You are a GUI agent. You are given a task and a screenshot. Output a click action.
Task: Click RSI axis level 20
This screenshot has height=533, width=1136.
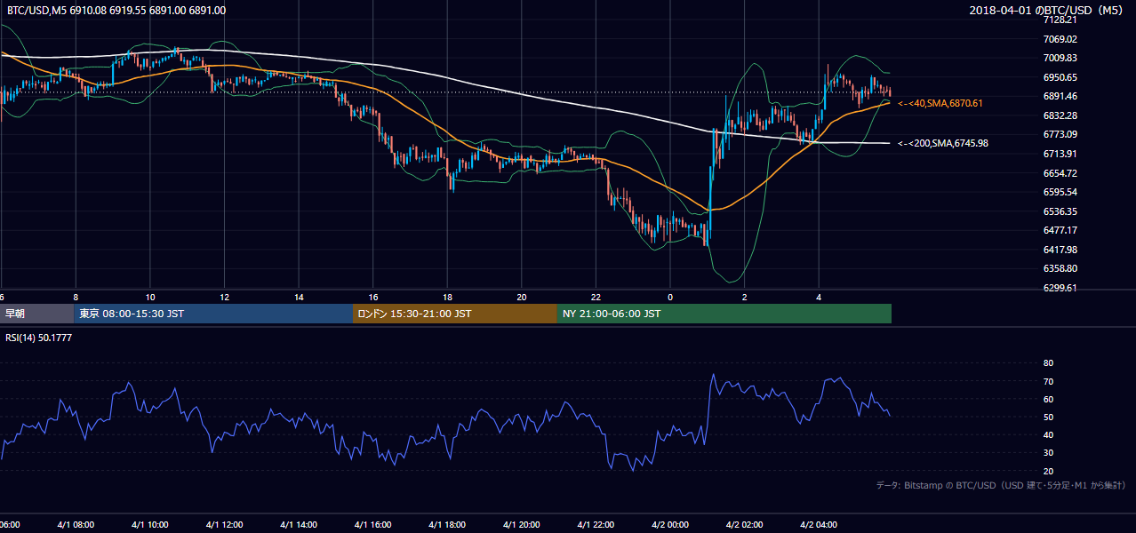(1048, 471)
